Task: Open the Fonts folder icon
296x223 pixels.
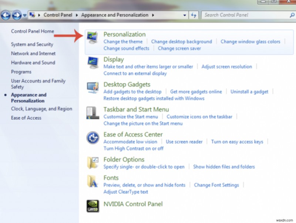Action: click(93, 181)
